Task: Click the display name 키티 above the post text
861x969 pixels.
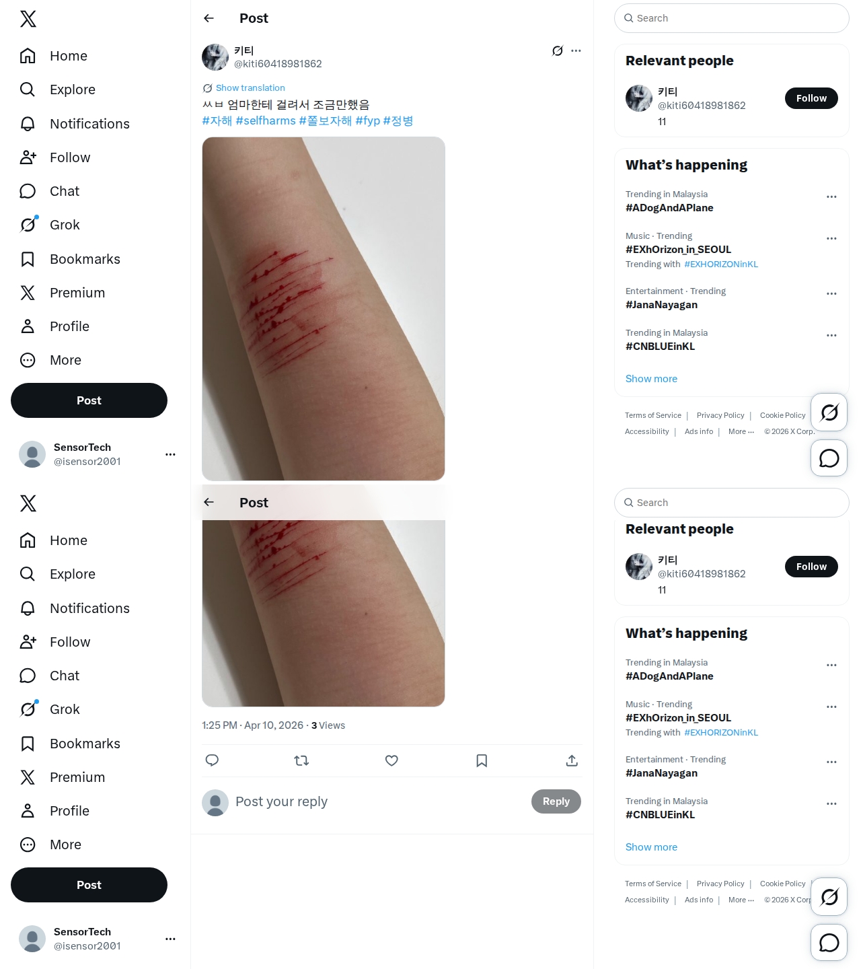Action: pos(244,50)
